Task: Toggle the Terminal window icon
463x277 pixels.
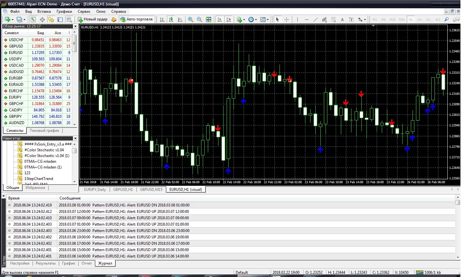Action: [60, 19]
